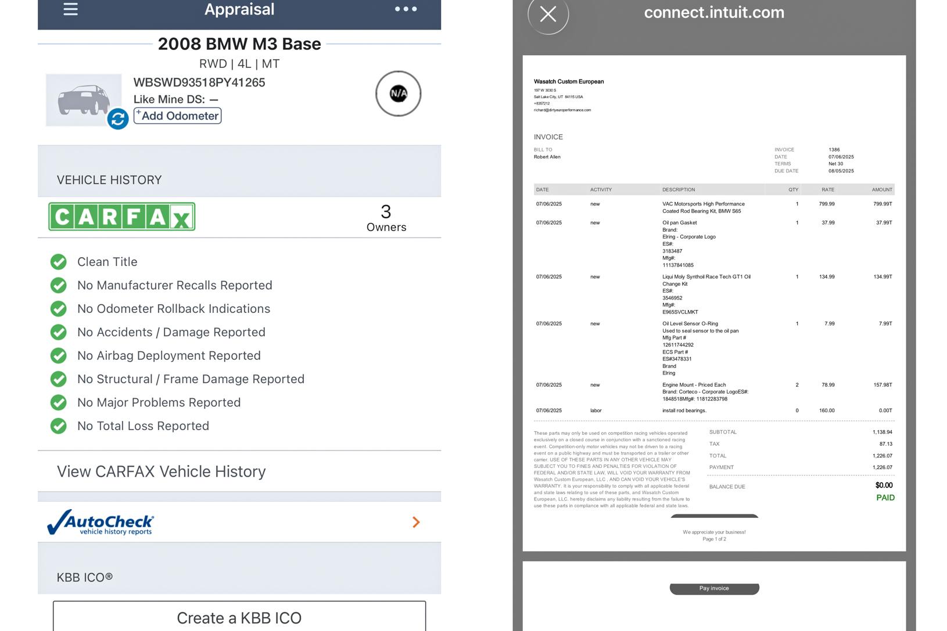947x631 pixels.
Task: Expand AutoCheck with the orange chevron
Action: click(x=416, y=522)
